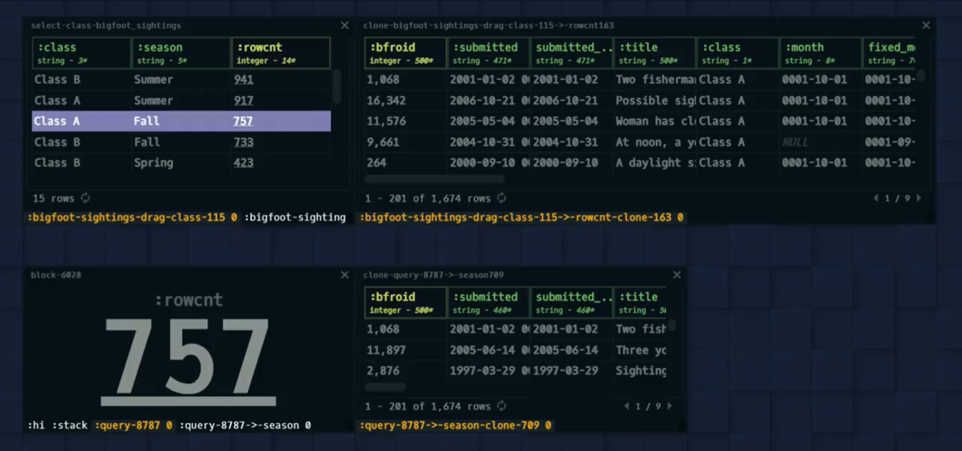Viewport: 962px width, 451px height.
Task: Click the horizontal scrollbar in clone-bigfoot-sightings table
Action: [434, 179]
